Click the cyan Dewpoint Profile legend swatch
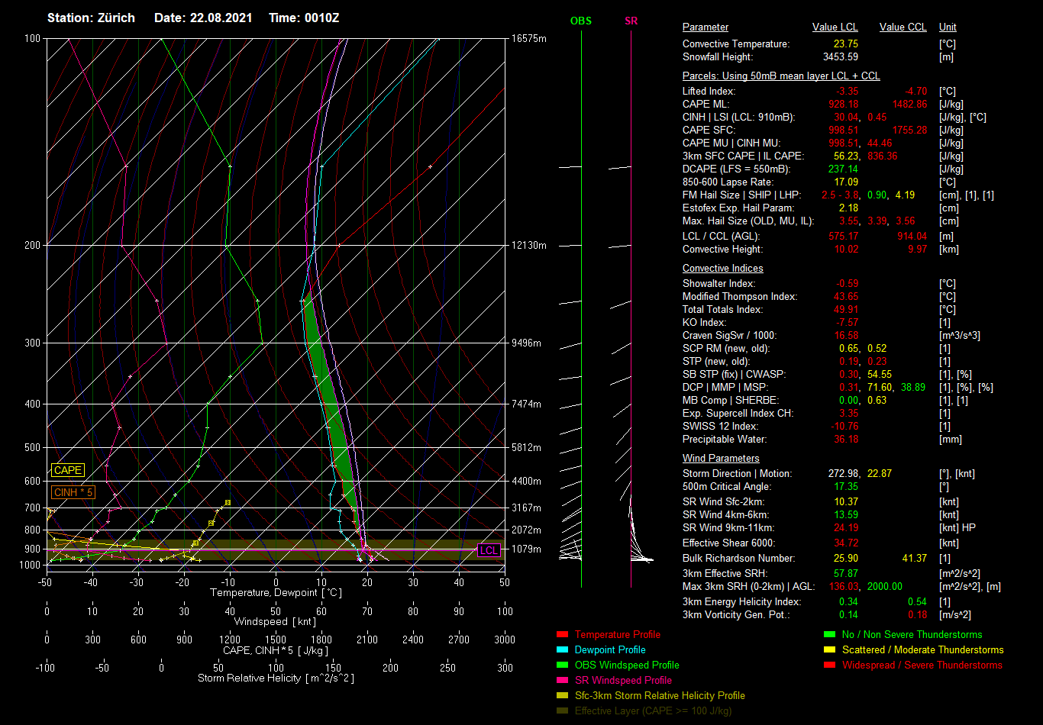 (x=563, y=650)
